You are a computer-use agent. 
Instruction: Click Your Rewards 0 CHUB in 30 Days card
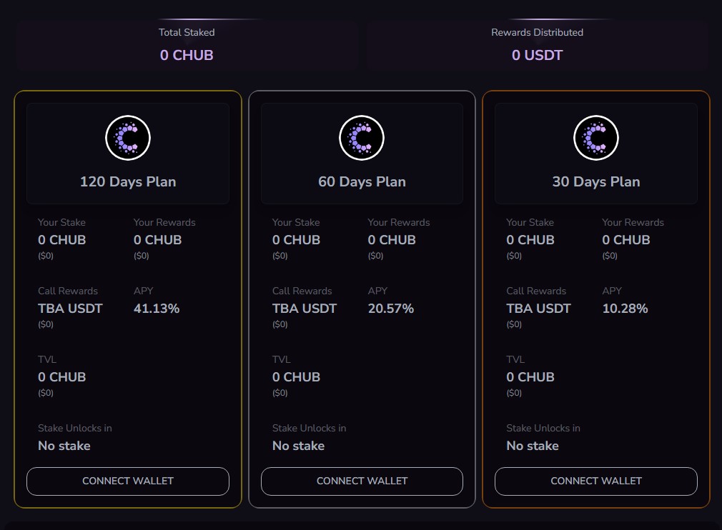coord(626,240)
